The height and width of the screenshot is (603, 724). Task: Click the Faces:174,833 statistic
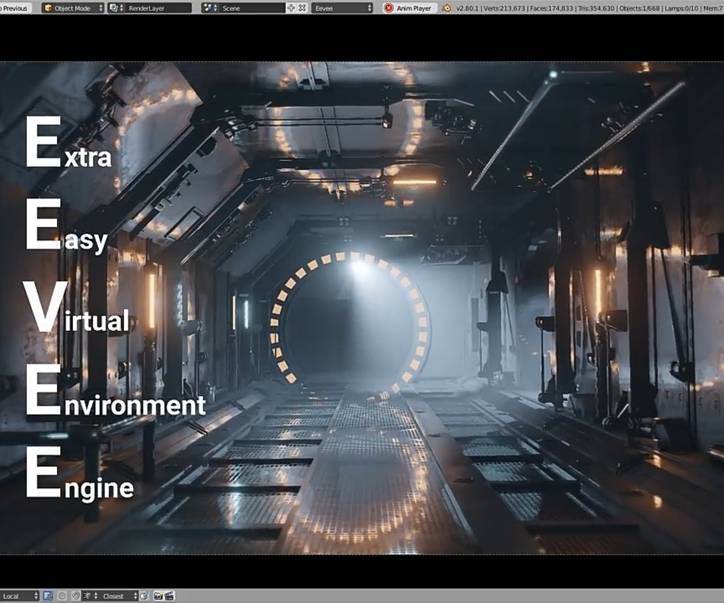coord(552,8)
